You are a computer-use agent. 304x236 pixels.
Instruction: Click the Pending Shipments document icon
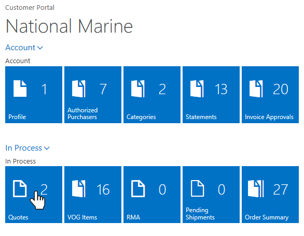pos(197,188)
